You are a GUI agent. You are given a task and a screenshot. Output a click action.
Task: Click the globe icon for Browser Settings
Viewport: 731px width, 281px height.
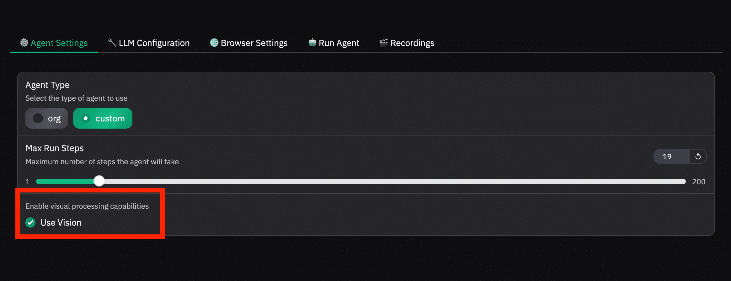pos(214,43)
